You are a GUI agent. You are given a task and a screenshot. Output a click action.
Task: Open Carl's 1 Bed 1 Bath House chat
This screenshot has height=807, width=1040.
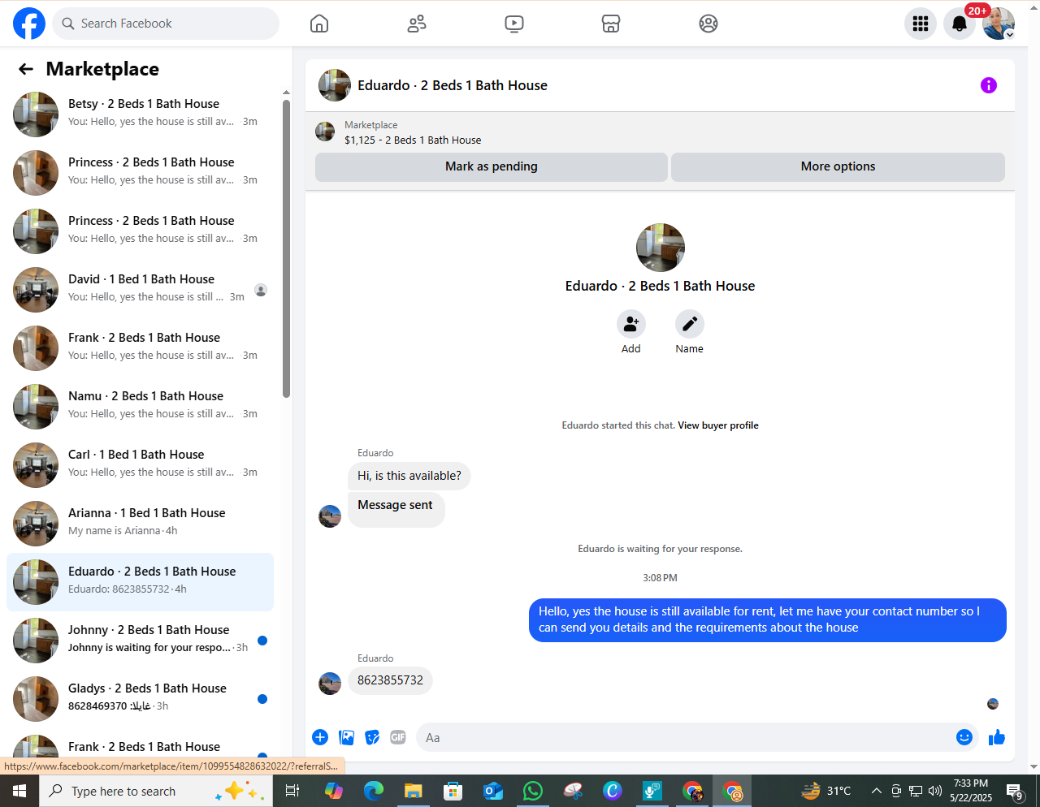tap(140, 465)
